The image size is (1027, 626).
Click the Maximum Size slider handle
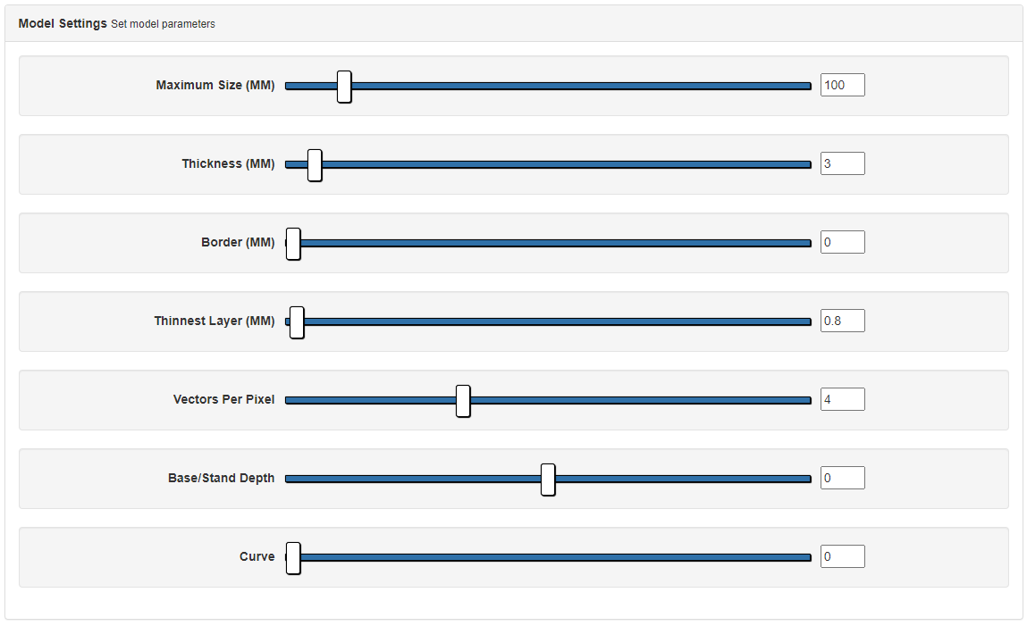344,87
